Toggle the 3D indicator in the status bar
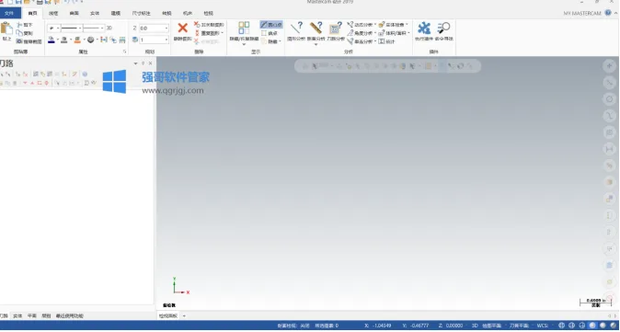Viewport: 620px width, 332px height. pos(475,326)
